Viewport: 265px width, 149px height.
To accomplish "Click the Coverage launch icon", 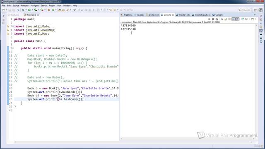I will tap(36, 10).
